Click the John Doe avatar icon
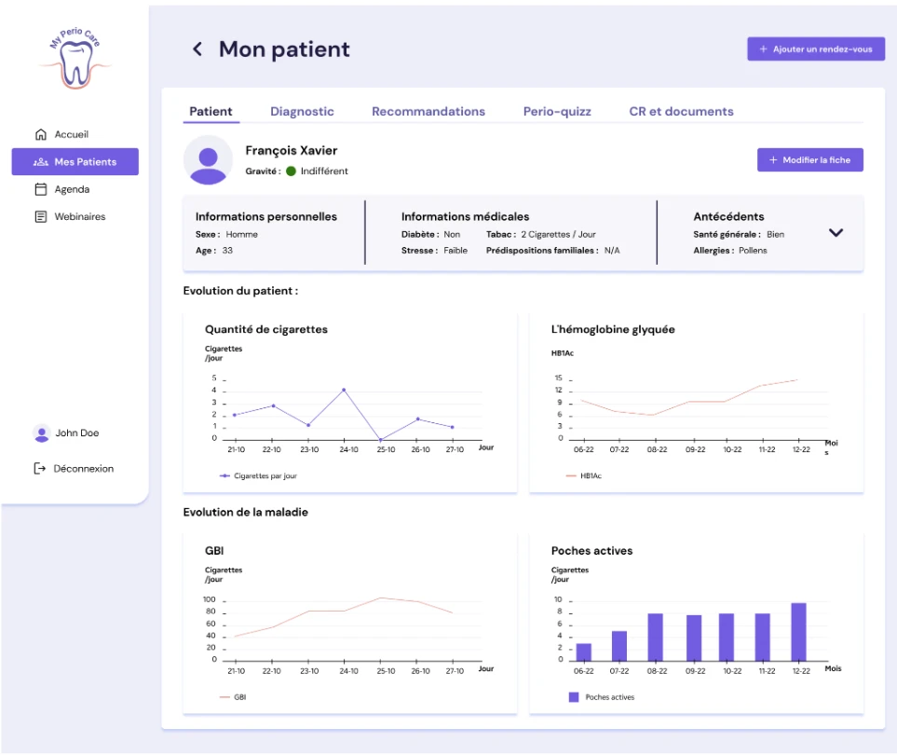 click(x=42, y=433)
